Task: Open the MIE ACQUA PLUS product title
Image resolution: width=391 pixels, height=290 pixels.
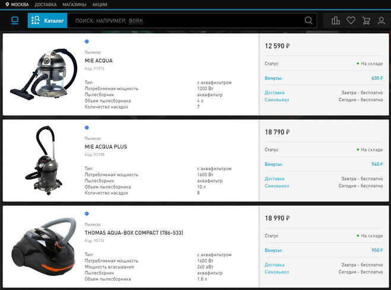Action: point(106,146)
